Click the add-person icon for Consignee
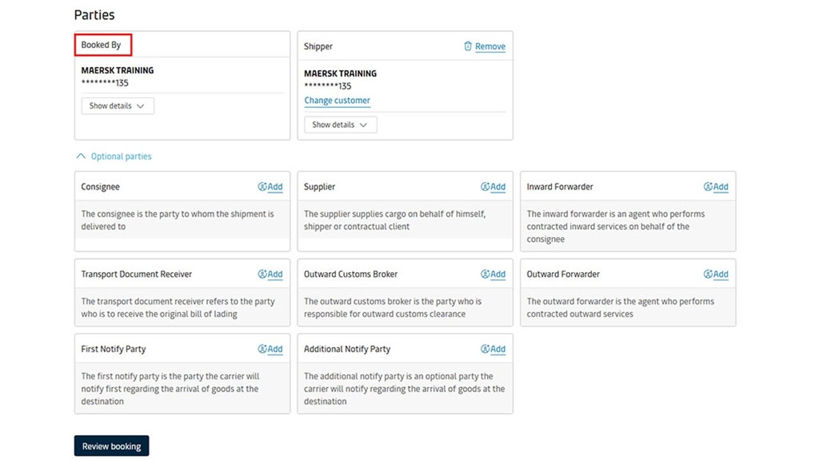819x460 pixels. (x=262, y=187)
